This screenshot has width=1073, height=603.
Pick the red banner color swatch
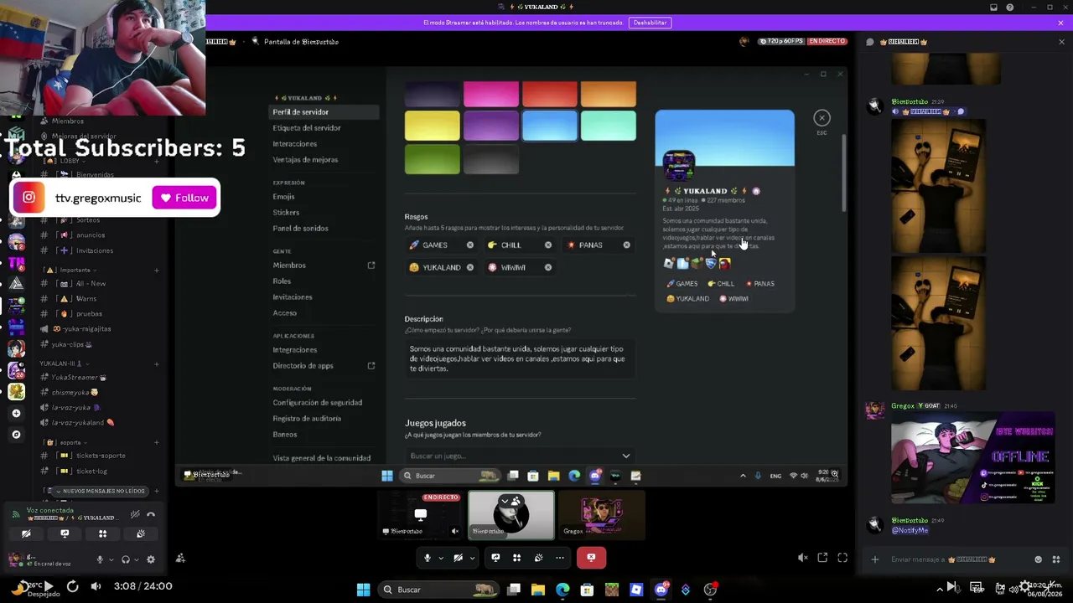pyautogui.click(x=550, y=95)
